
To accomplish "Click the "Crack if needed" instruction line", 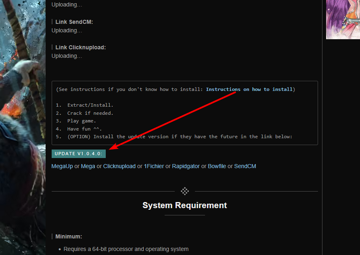I will [x=90, y=113].
